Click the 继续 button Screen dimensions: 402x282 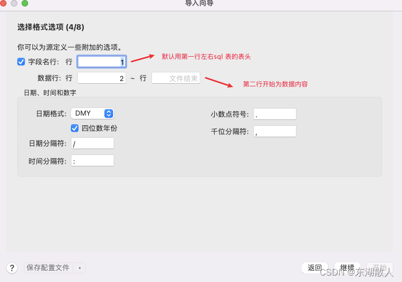(347, 267)
